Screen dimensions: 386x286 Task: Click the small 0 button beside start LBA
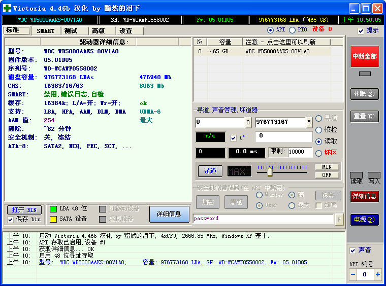coord(248,122)
